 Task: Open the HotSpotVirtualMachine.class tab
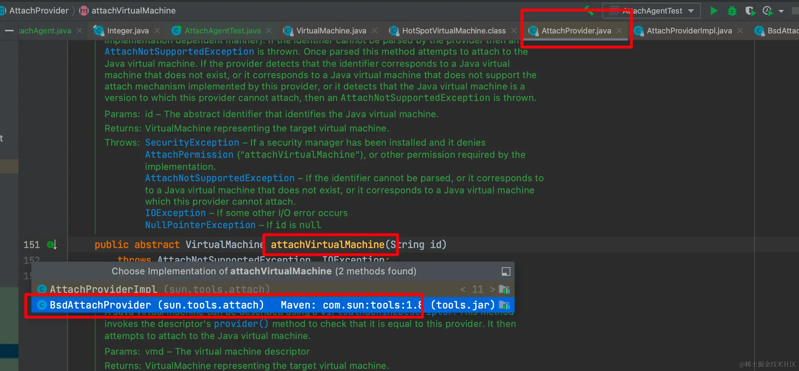454,31
